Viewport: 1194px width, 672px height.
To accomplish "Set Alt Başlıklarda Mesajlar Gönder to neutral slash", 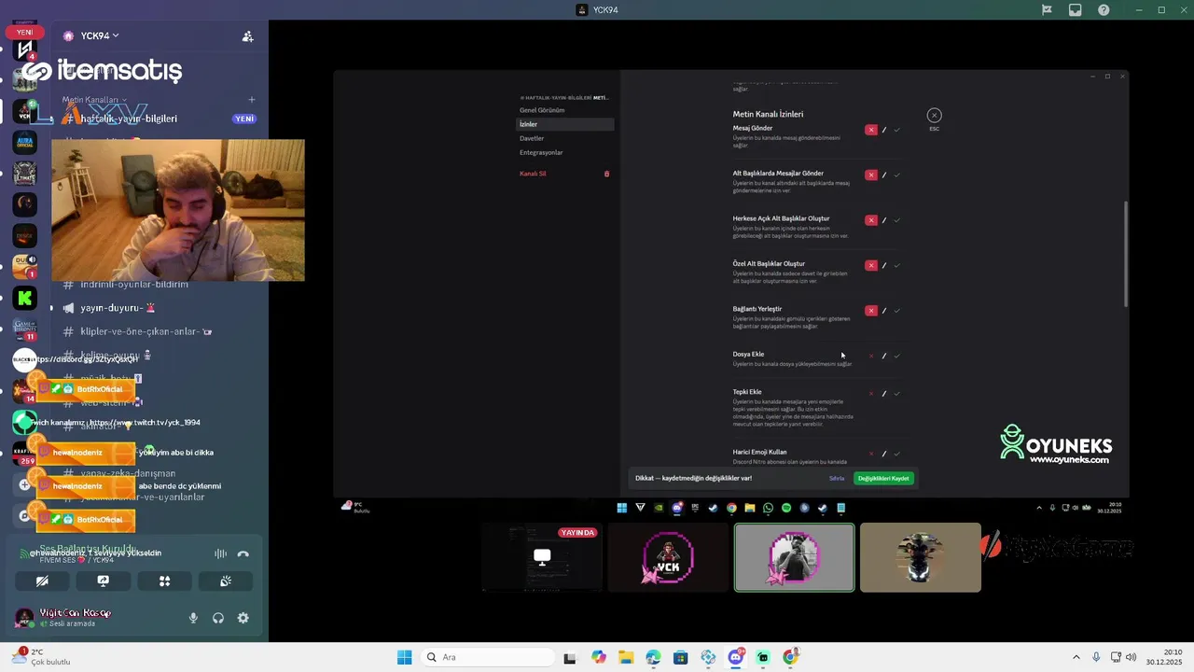I will coord(884,175).
